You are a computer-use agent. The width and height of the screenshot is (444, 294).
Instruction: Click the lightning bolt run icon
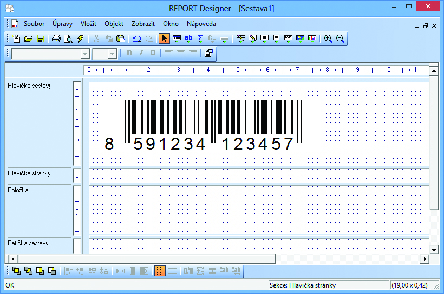[80, 38]
